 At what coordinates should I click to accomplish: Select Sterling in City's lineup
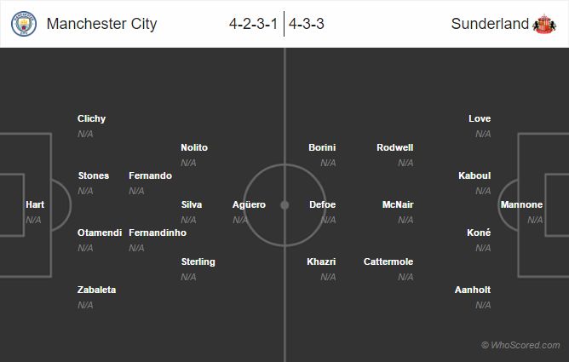198,261
